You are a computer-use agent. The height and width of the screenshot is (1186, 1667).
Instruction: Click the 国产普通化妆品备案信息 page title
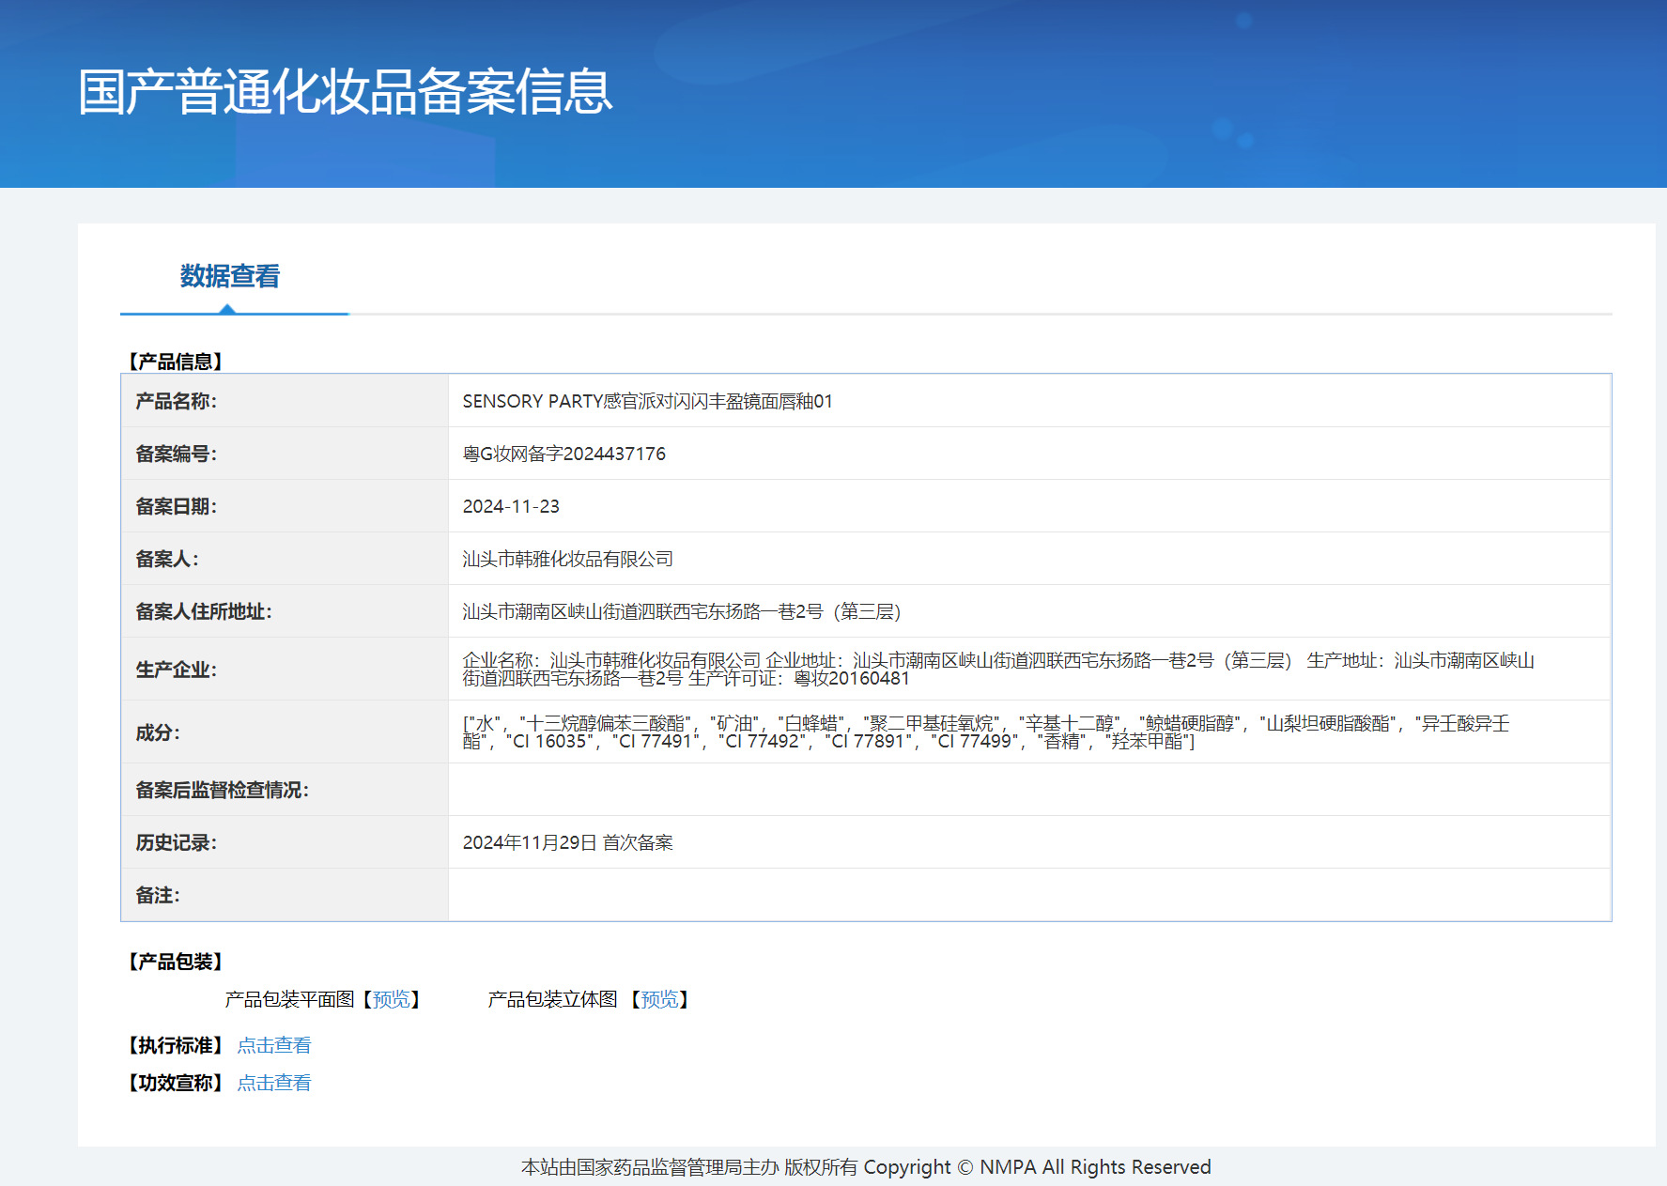pos(345,92)
